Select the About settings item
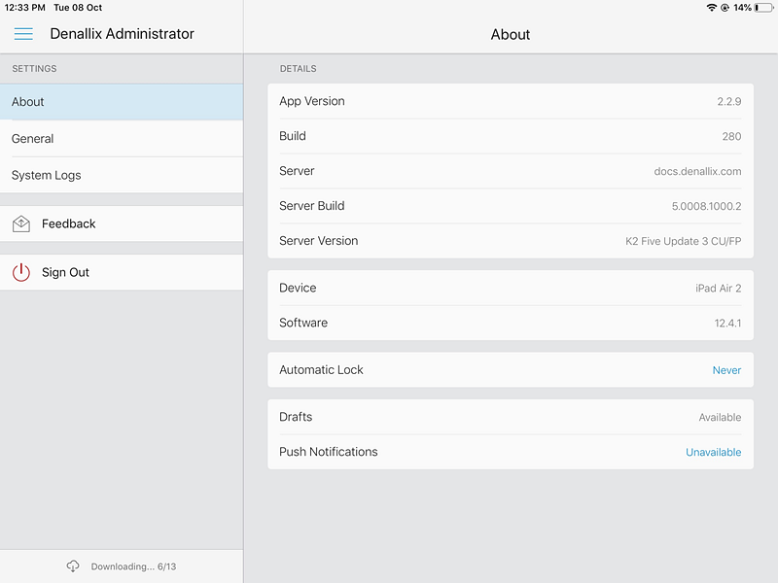Screen dimensions: 778x583 coord(122,102)
